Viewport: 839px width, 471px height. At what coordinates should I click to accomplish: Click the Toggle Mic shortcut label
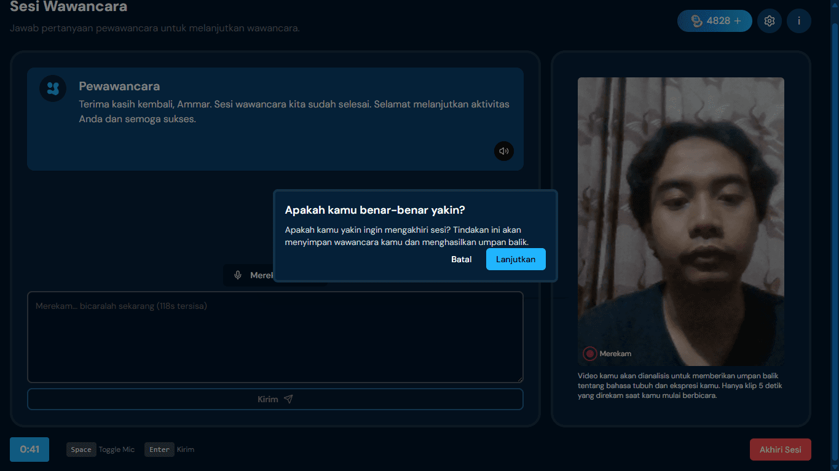pos(117,450)
